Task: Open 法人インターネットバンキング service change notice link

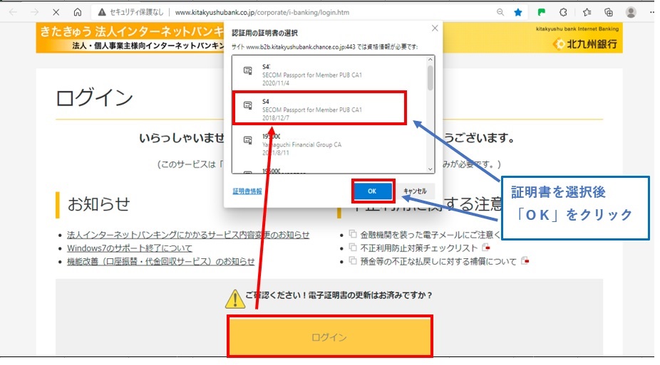Action: click(188, 235)
